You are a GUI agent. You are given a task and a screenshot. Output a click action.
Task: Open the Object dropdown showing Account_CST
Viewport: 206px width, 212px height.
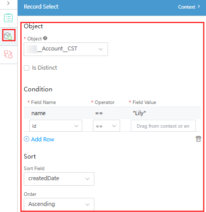coord(66,49)
